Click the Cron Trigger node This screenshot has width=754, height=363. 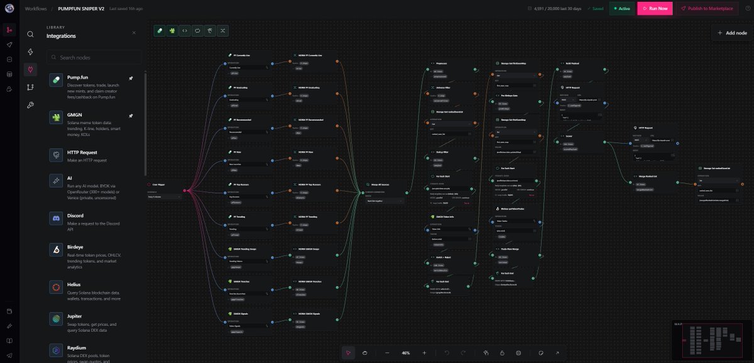165,191
